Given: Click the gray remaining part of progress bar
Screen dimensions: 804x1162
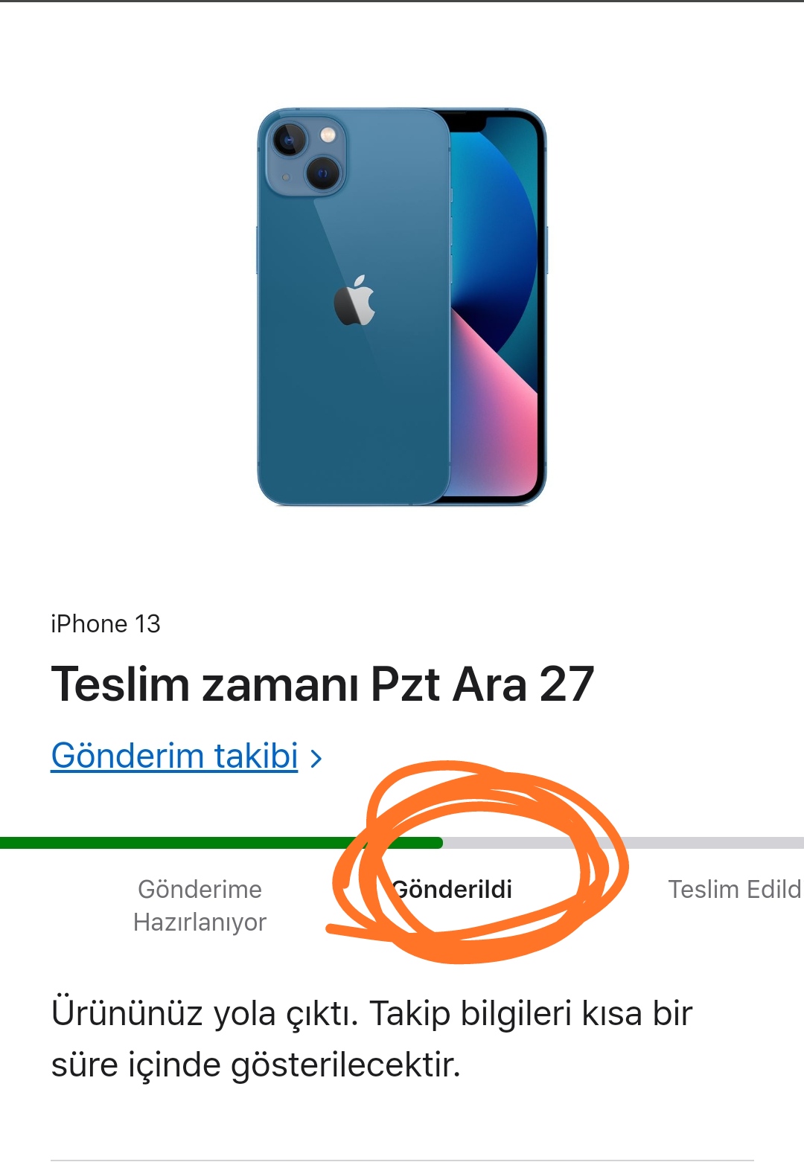Looking at the screenshot, I should pos(624,843).
